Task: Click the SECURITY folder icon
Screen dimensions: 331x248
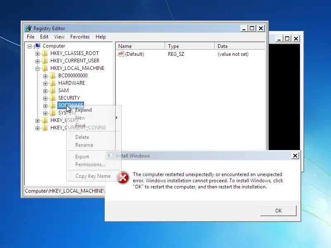Action: point(53,98)
